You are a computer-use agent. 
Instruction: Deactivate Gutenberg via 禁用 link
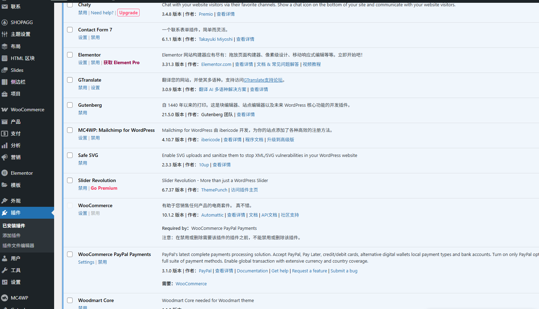[x=83, y=113]
